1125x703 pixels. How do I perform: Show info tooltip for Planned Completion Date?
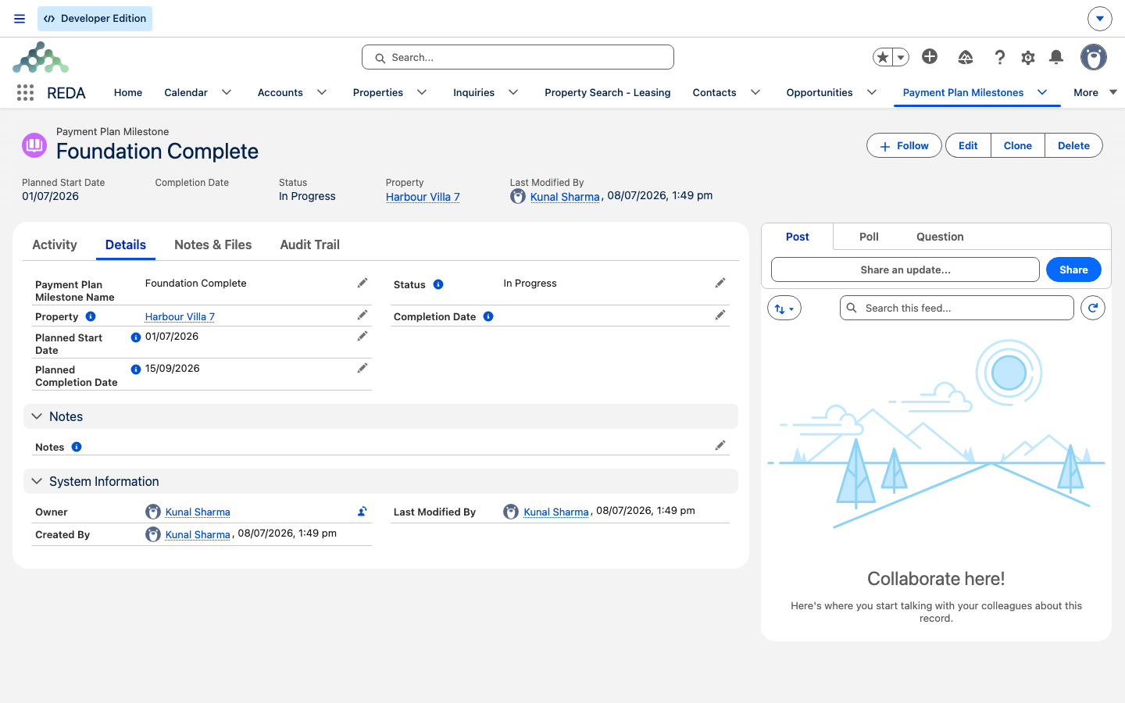(136, 369)
